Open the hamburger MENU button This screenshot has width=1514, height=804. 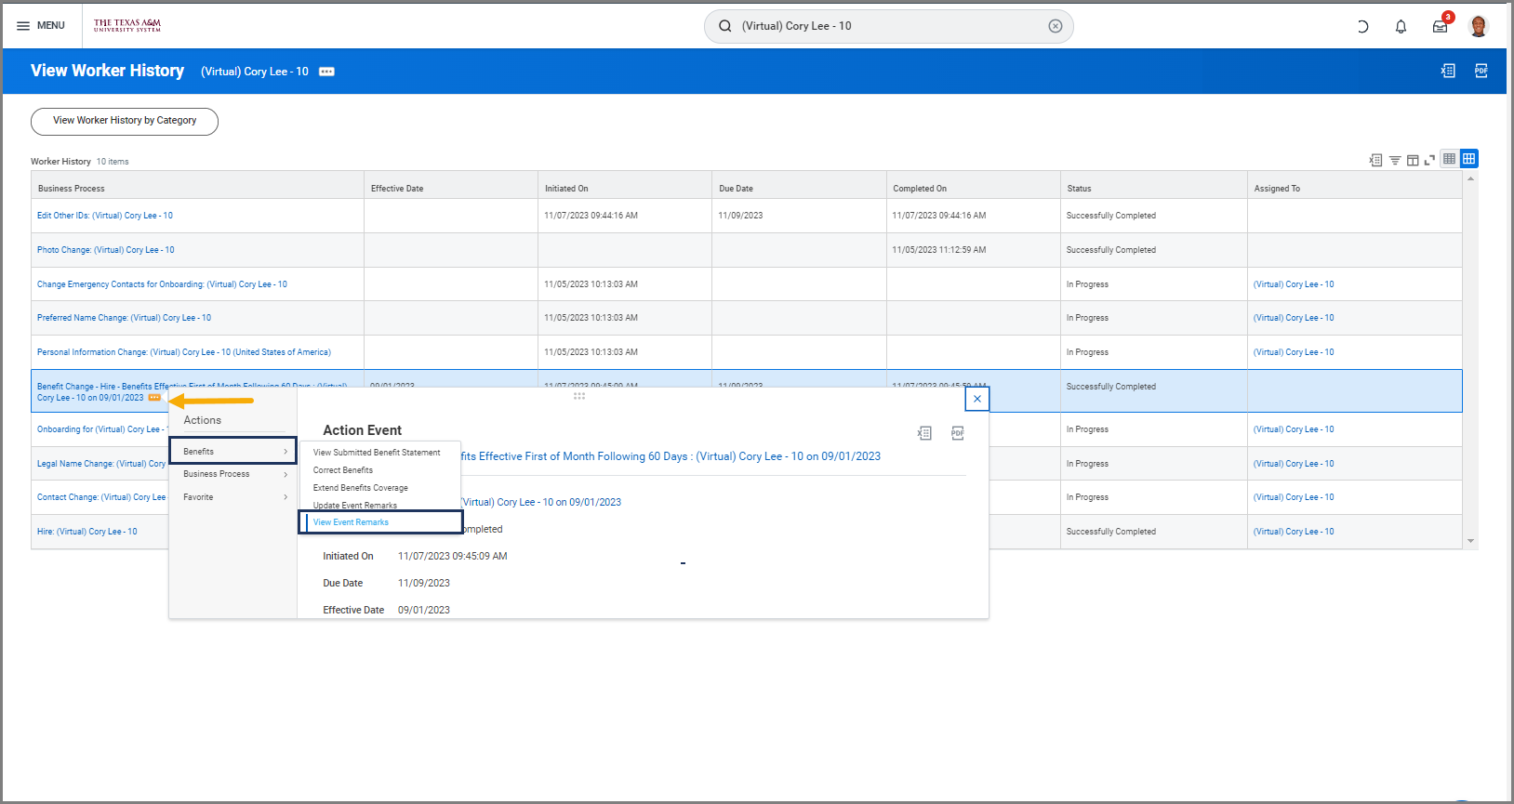(40, 26)
